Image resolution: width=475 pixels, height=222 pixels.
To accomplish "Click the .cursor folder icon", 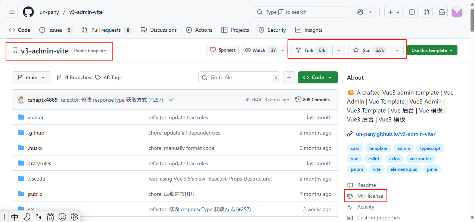I will [21, 117].
